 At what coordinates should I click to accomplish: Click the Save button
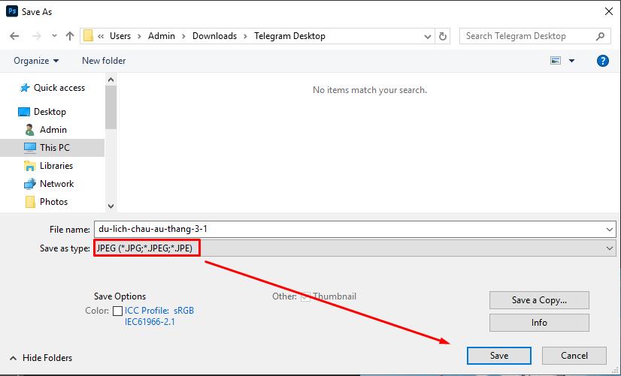[x=499, y=356]
